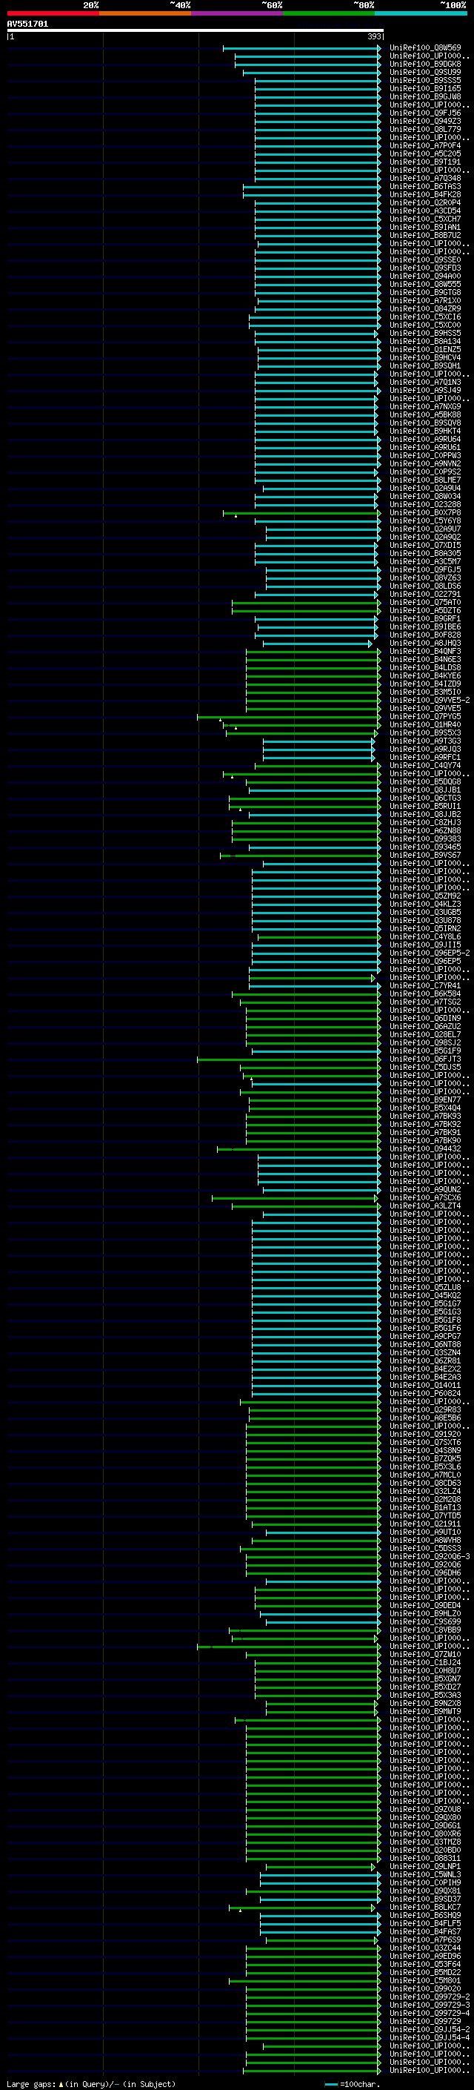Select hit UniRef100_Q9D6G1

click(x=425, y=1825)
